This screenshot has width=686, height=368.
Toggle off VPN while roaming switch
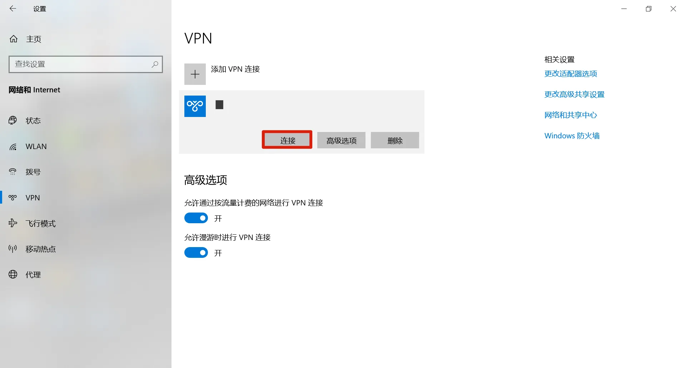[x=196, y=252]
